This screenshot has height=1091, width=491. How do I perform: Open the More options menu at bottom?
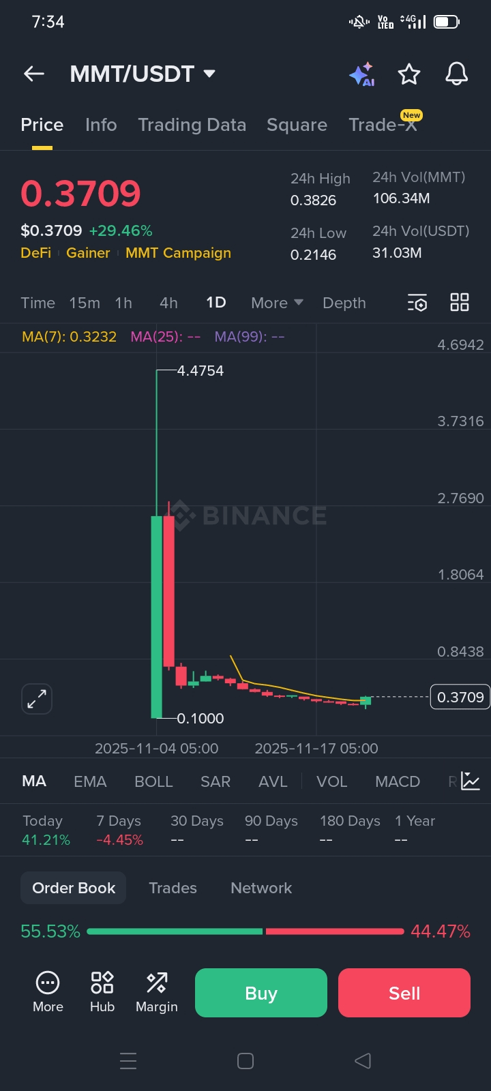48,991
